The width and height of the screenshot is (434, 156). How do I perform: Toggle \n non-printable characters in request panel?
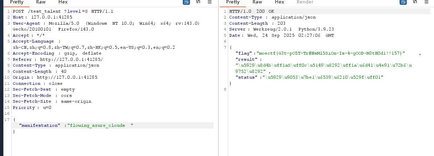(x=198, y=2)
